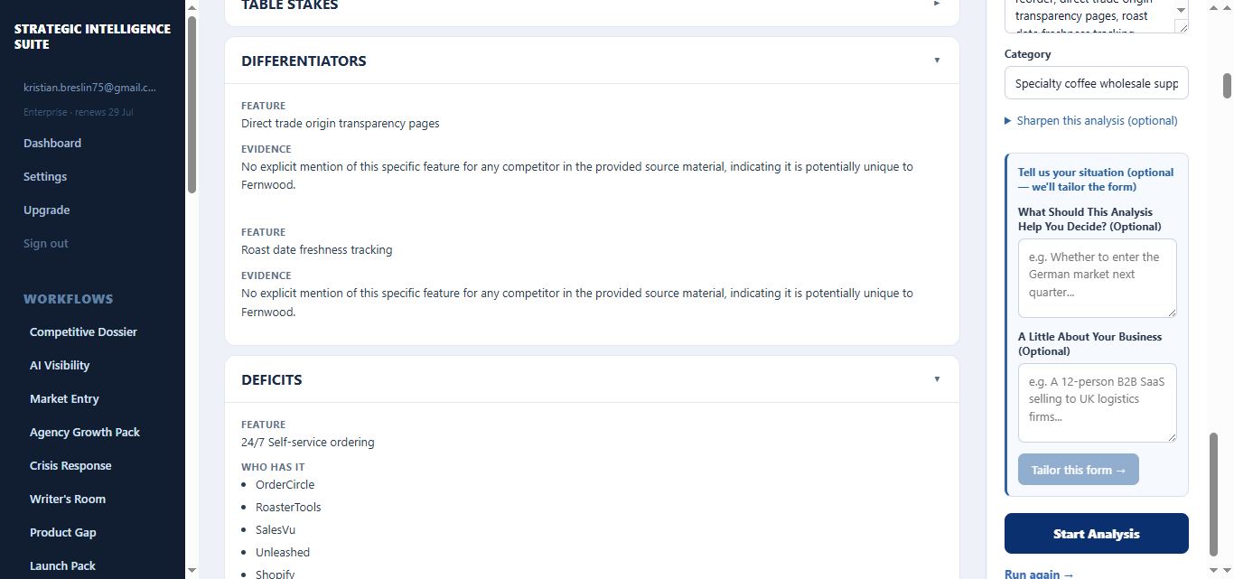
Task: Expand the Table Stakes section arrow
Action: coord(937,4)
